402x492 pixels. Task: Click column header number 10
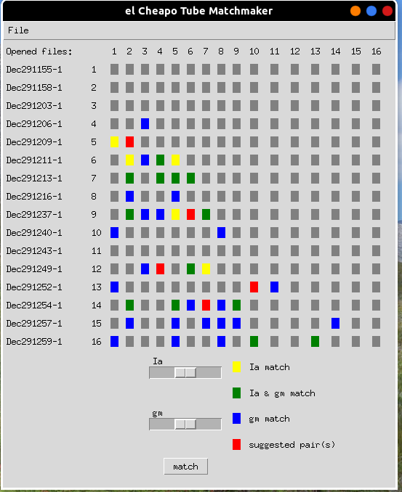pos(254,51)
